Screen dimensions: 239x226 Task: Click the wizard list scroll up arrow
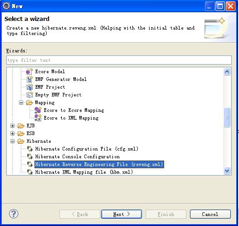tap(227, 71)
